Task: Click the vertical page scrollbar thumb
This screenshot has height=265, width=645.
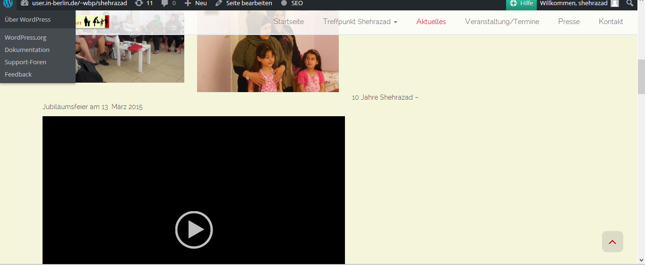Action: coord(641,77)
